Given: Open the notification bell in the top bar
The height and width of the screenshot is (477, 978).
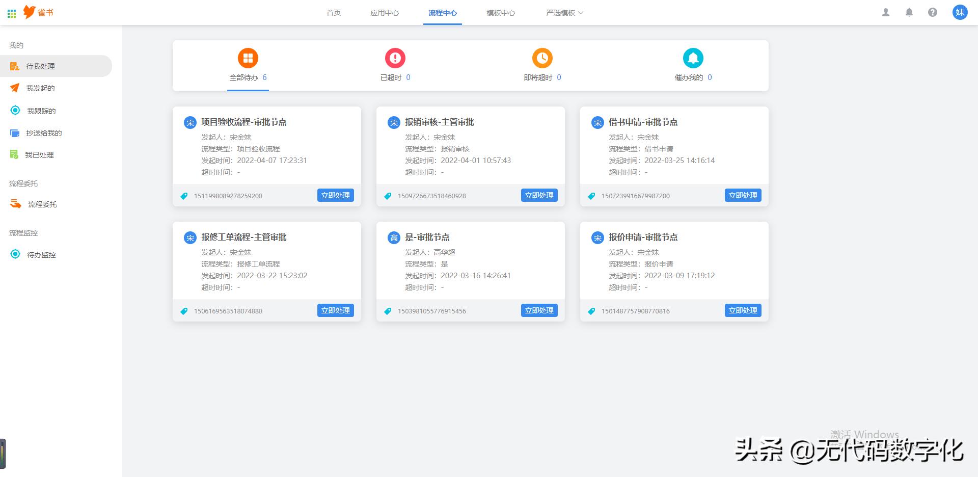Looking at the screenshot, I should 909,12.
